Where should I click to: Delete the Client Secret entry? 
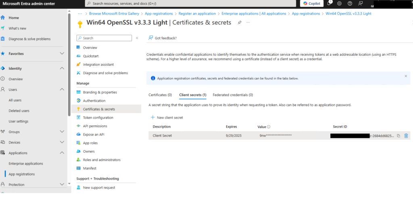(406, 136)
